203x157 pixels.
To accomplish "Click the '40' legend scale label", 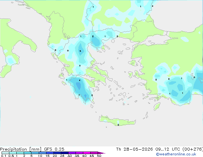I will (84, 156).
